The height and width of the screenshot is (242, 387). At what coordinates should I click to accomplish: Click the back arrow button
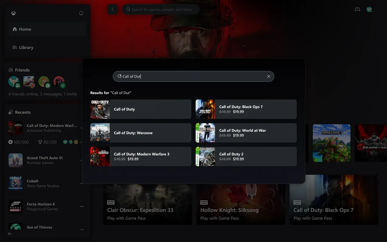coord(113,9)
